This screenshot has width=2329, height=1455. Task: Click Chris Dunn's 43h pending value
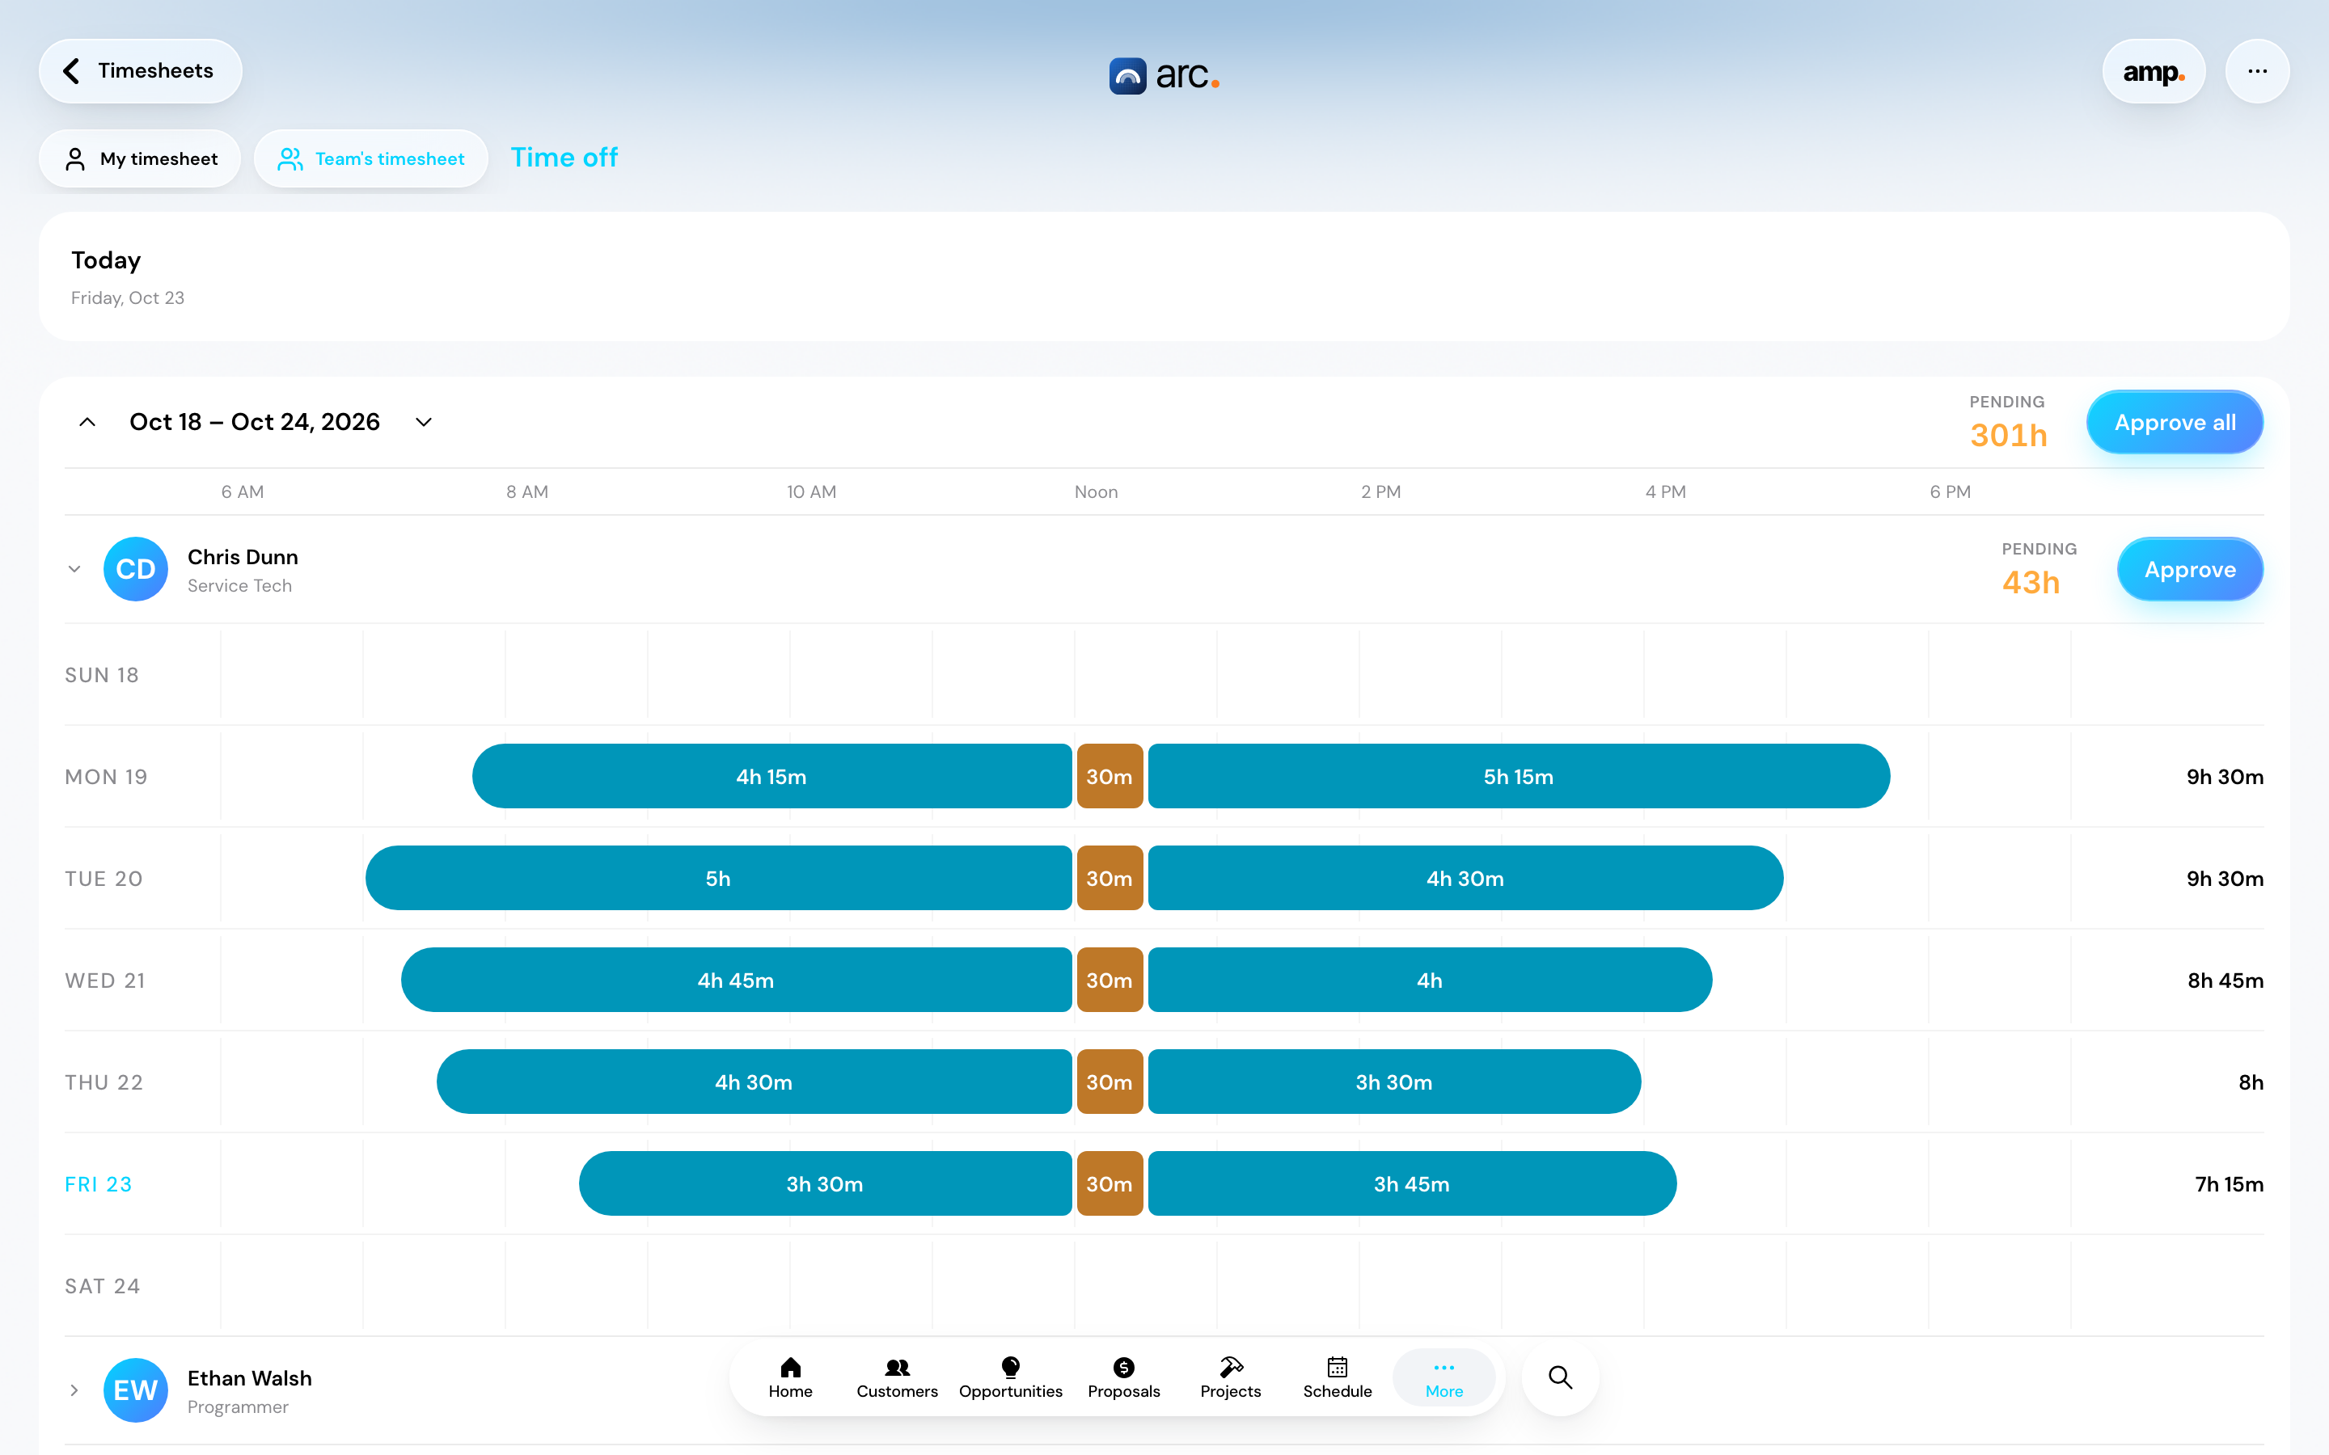(x=2031, y=583)
